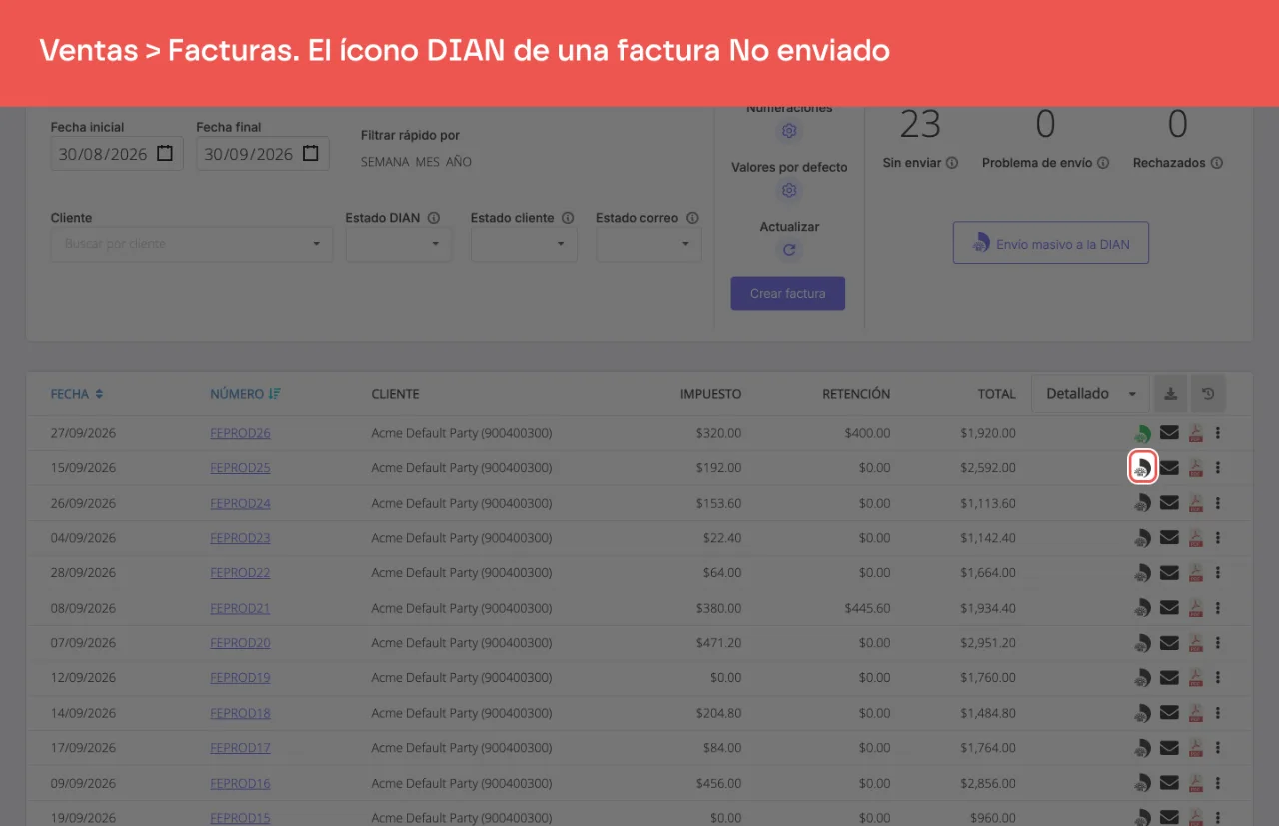The height and width of the screenshot is (826, 1279).
Task: Click the Fecha inicial date field
Action: (117, 154)
